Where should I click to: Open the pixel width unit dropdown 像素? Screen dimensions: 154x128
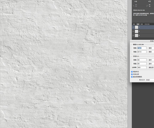coord(151,48)
